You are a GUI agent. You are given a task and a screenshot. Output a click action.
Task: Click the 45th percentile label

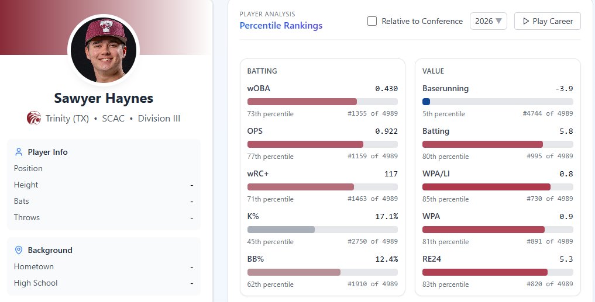pyautogui.click(x=270, y=242)
